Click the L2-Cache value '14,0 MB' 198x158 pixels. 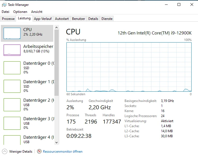click(167, 131)
